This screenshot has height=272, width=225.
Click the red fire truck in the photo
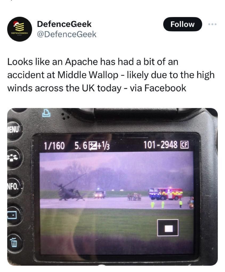pyautogui.click(x=166, y=194)
